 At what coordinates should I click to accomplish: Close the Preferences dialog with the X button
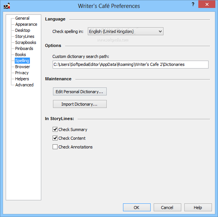click(x=207, y=4)
